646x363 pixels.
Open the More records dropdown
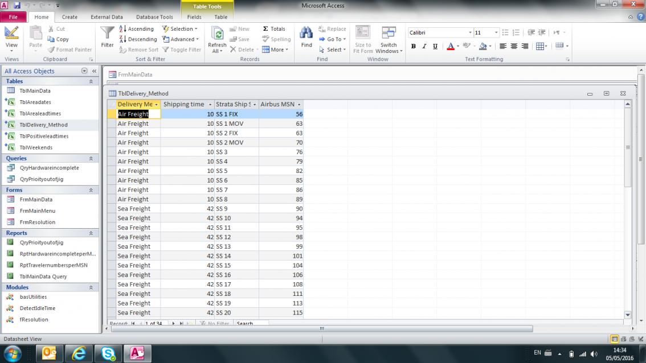pos(275,49)
